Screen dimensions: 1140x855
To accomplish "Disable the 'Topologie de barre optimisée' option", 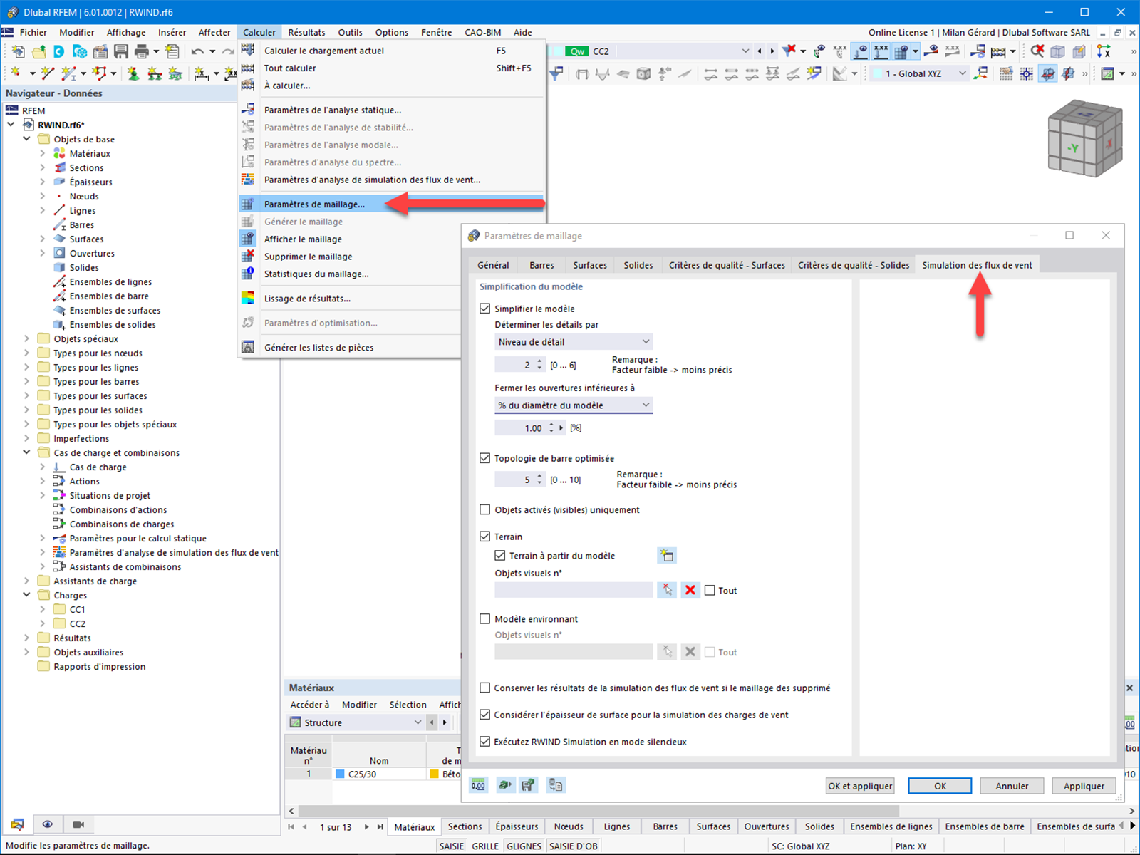I will coord(485,458).
